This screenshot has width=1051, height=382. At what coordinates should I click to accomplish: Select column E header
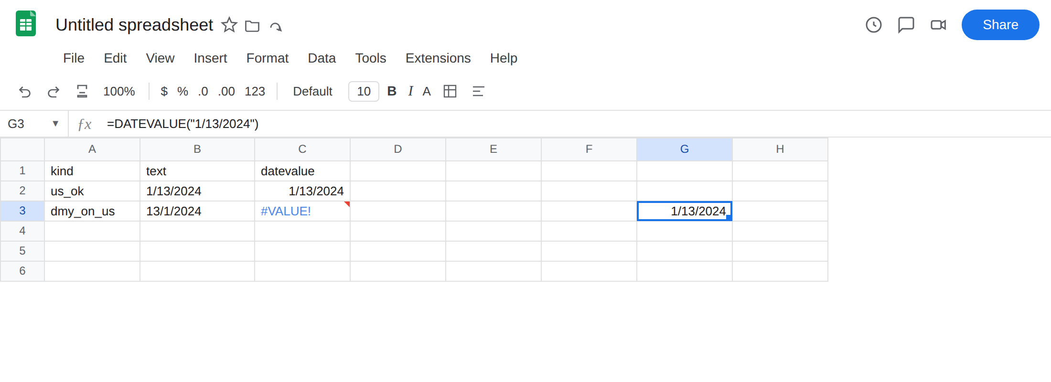tap(493, 149)
